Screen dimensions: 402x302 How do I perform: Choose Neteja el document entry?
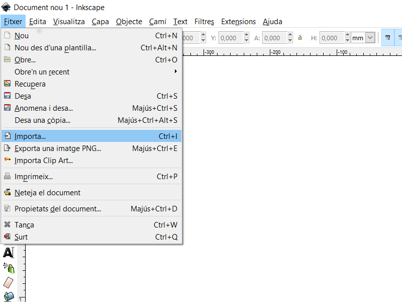point(91,193)
